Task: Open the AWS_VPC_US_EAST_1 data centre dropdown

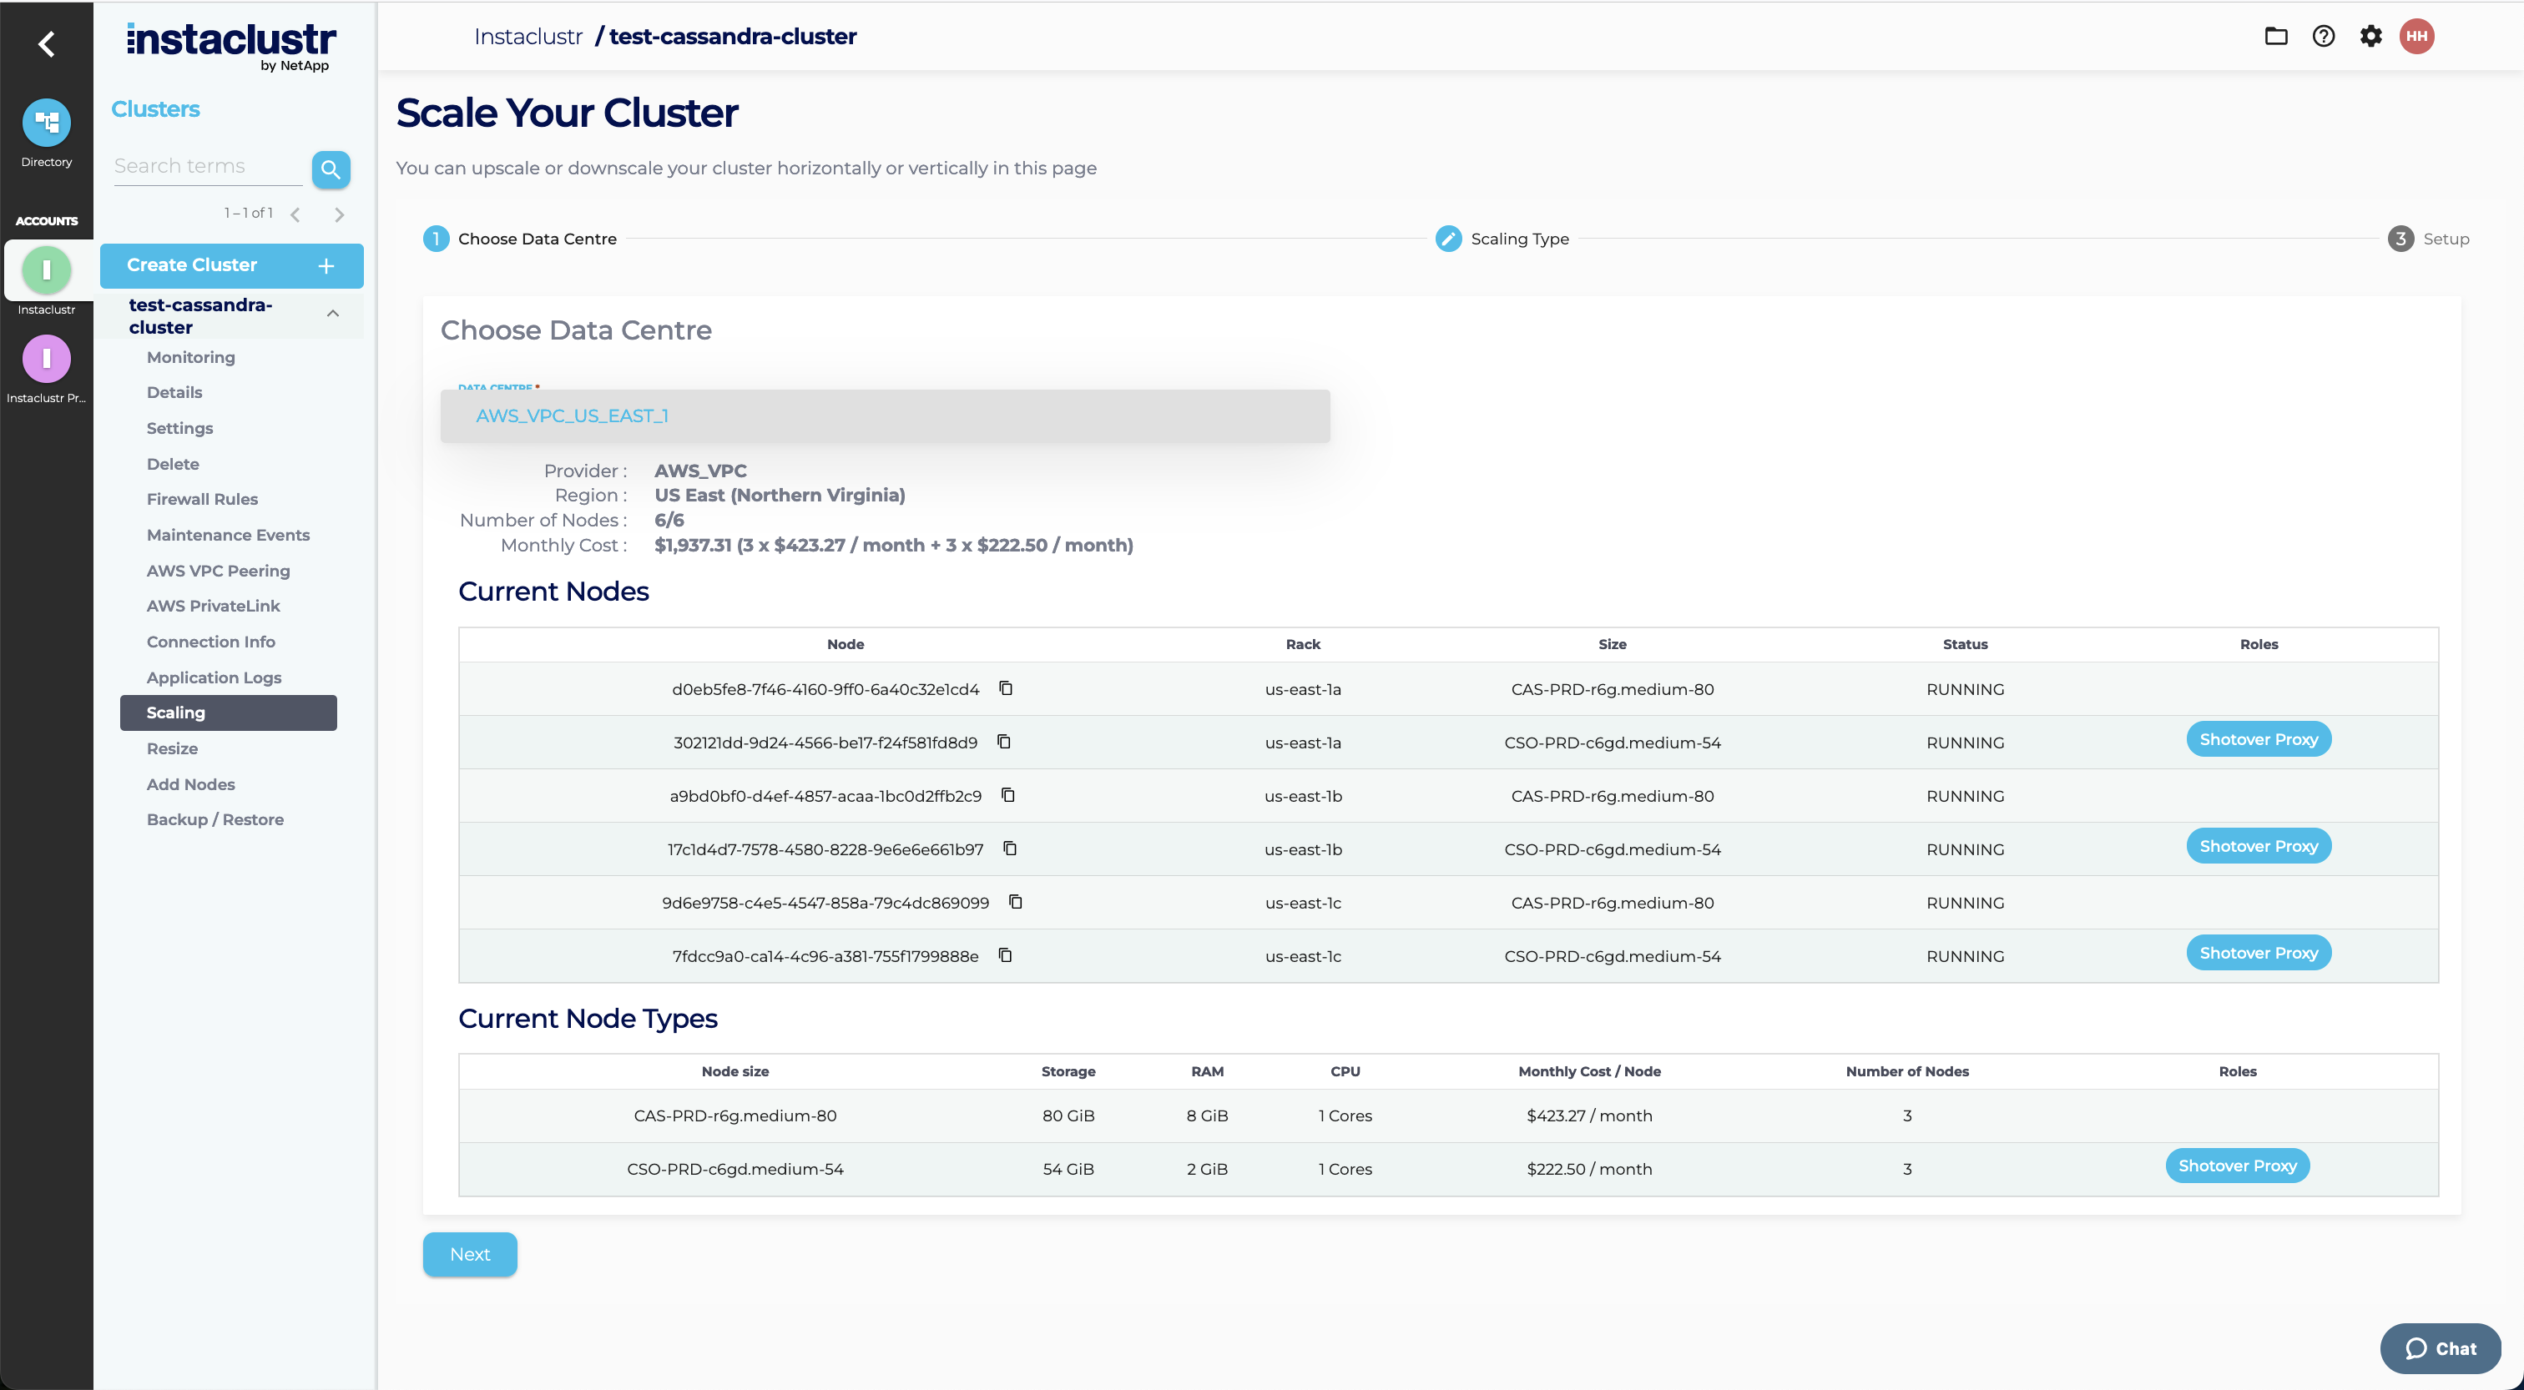Action: 884,415
